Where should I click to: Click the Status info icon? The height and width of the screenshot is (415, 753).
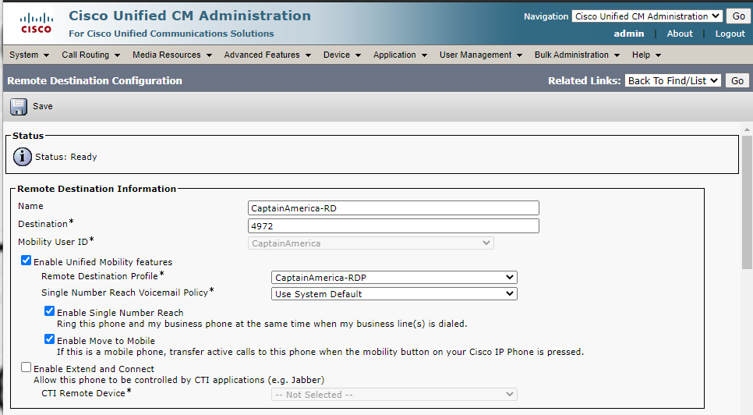click(23, 157)
